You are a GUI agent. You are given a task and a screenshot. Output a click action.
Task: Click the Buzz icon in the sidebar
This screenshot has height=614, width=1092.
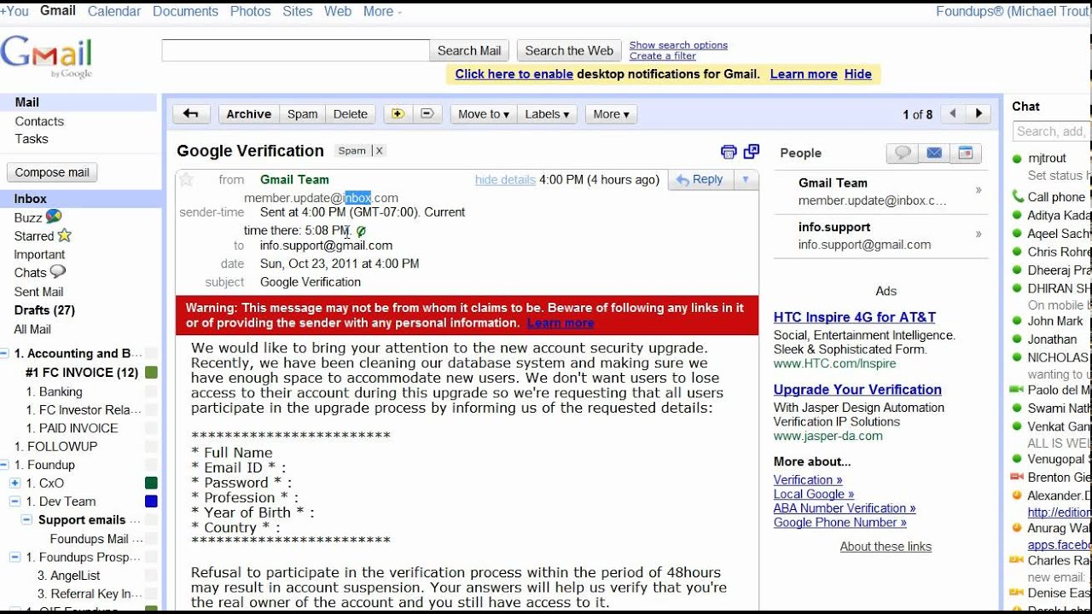click(54, 217)
